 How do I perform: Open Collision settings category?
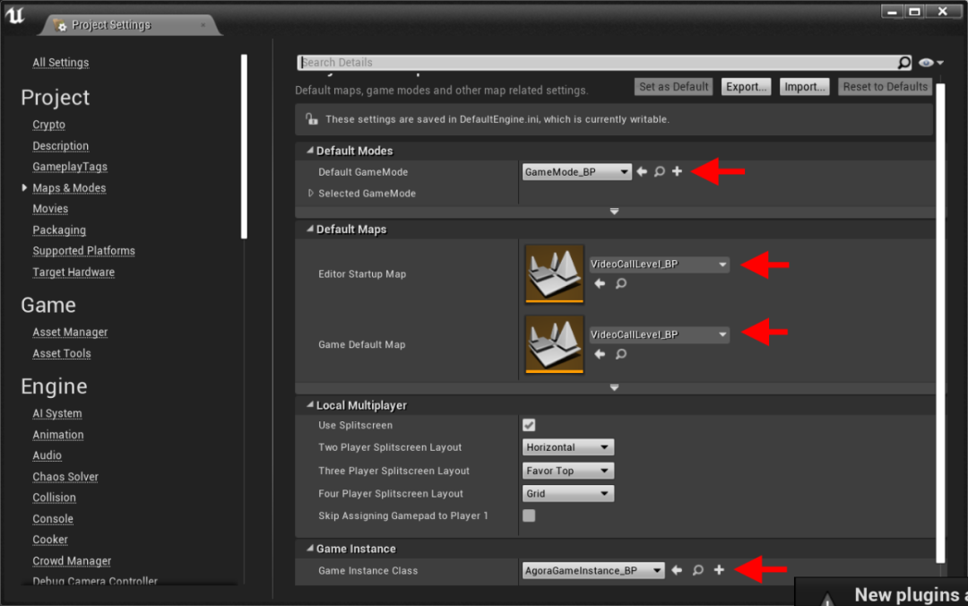coord(55,498)
